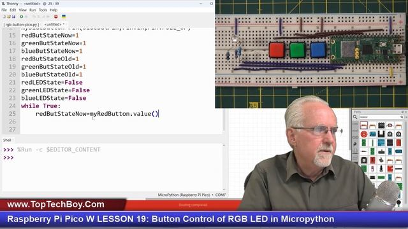The image size is (408, 229).
Task: Open the Tools menu
Action: [43, 10]
